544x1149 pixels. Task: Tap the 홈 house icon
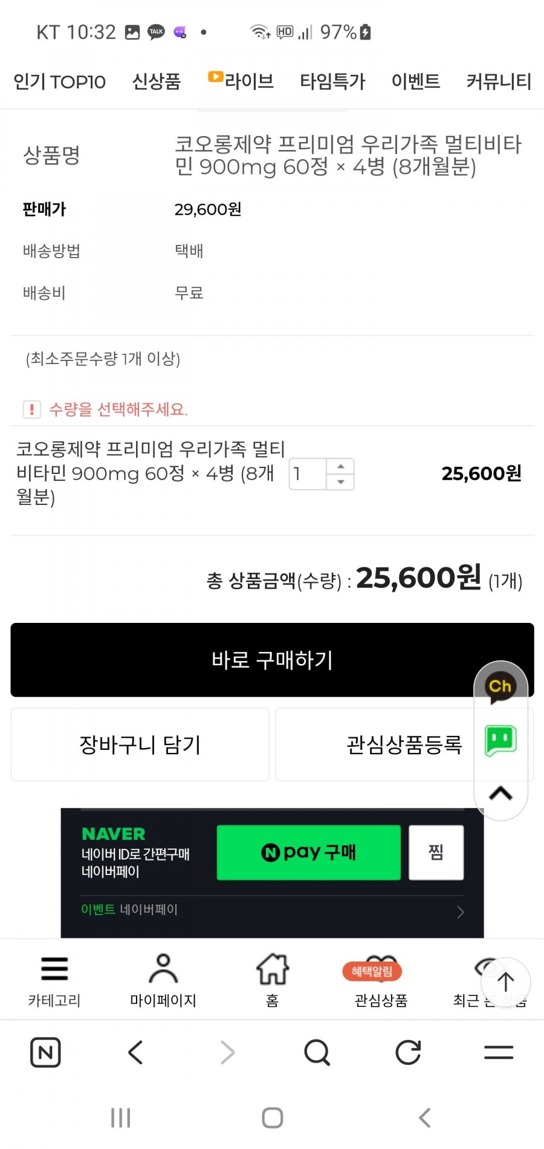click(x=273, y=969)
